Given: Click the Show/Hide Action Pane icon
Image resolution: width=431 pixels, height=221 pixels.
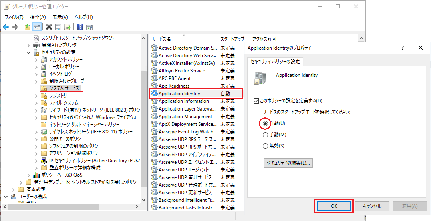Looking at the screenshot, I should coord(89,27).
